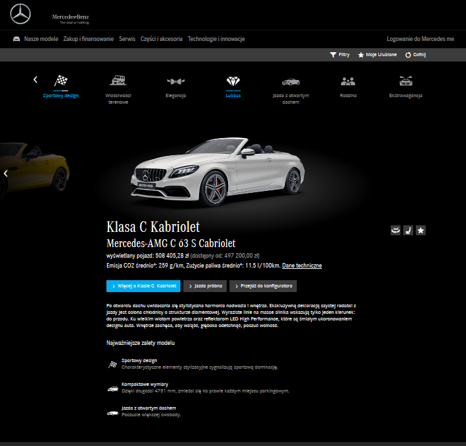The image size is (466, 446).
Task: Toggle the Sportowy design checkered flag filter
Action: (61, 81)
